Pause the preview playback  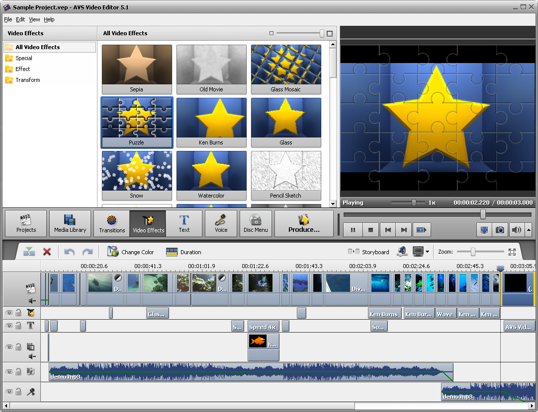[x=353, y=230]
